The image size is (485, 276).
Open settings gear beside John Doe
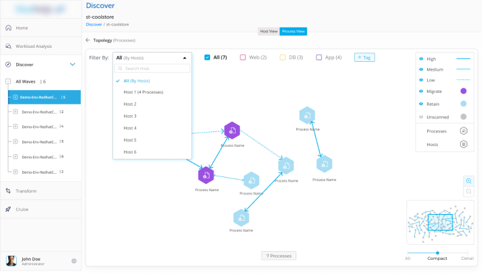(74, 261)
